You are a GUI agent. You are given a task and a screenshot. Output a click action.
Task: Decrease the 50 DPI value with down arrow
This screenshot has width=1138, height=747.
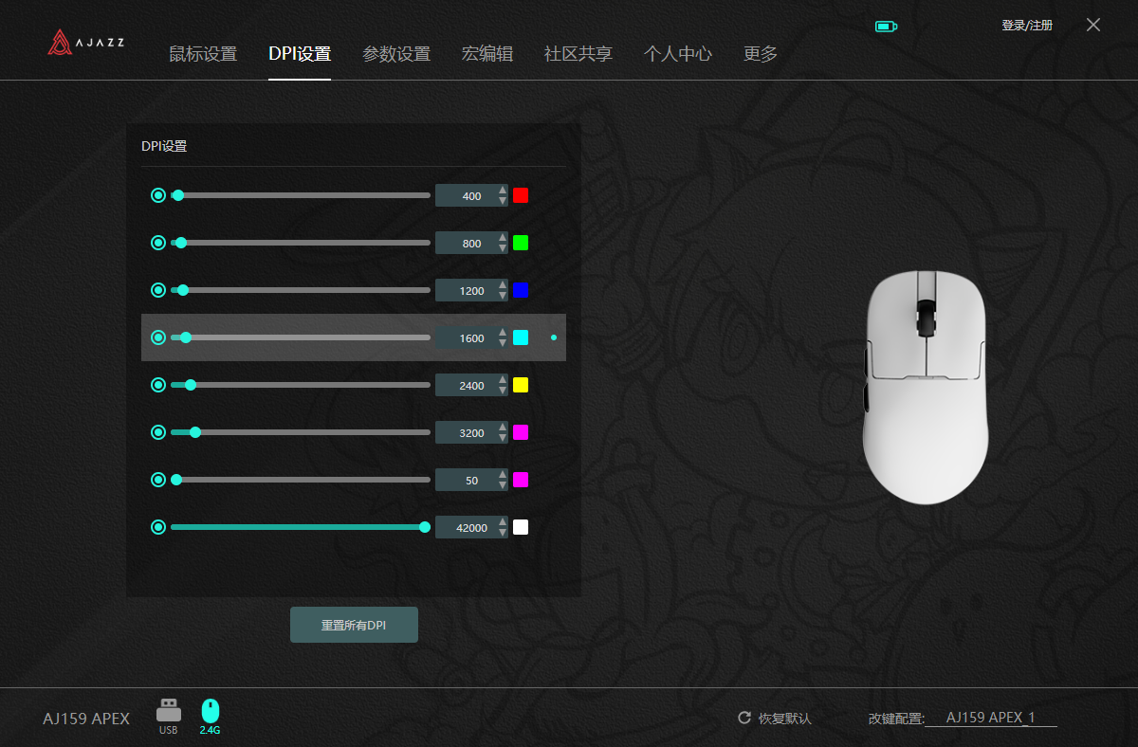tap(503, 485)
